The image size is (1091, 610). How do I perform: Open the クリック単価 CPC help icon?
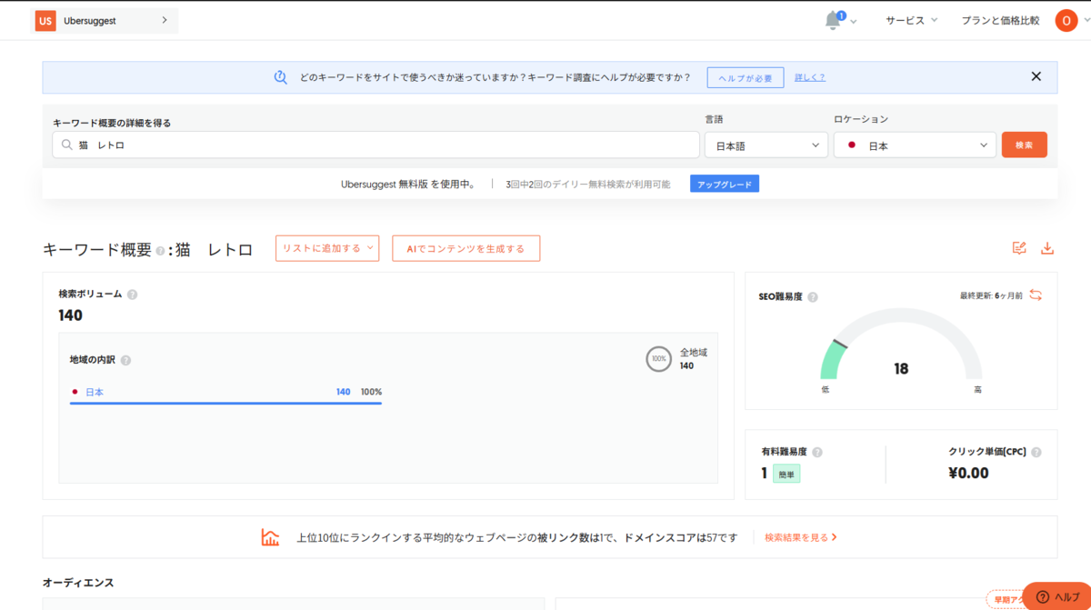point(1036,452)
